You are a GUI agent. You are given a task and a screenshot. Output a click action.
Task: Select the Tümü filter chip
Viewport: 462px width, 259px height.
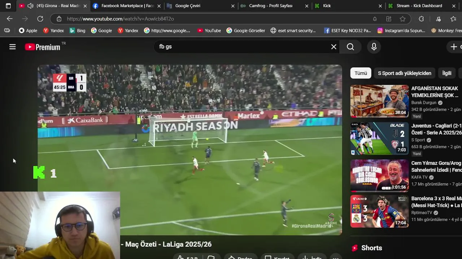(x=361, y=73)
